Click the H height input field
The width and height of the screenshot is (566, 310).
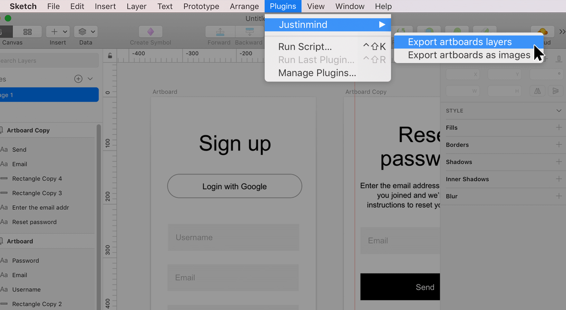(x=504, y=91)
